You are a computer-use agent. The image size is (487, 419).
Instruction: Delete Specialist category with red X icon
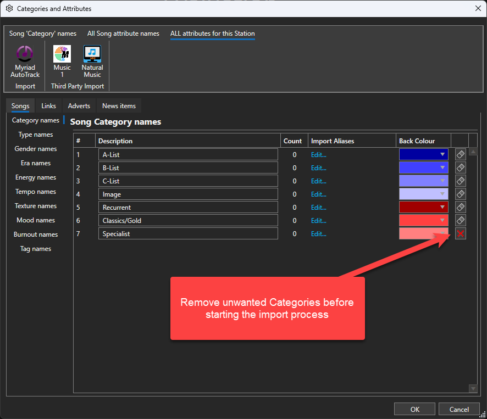coord(461,234)
